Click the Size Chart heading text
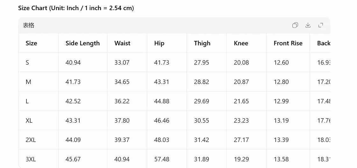This screenshot has height=168, width=357. click(76, 8)
